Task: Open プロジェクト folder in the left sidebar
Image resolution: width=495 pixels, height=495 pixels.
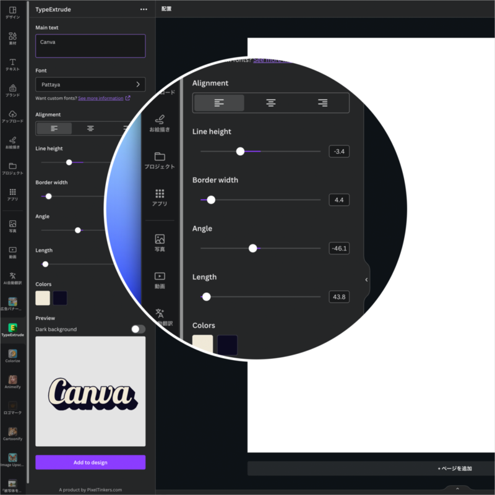Action: [x=12, y=168]
